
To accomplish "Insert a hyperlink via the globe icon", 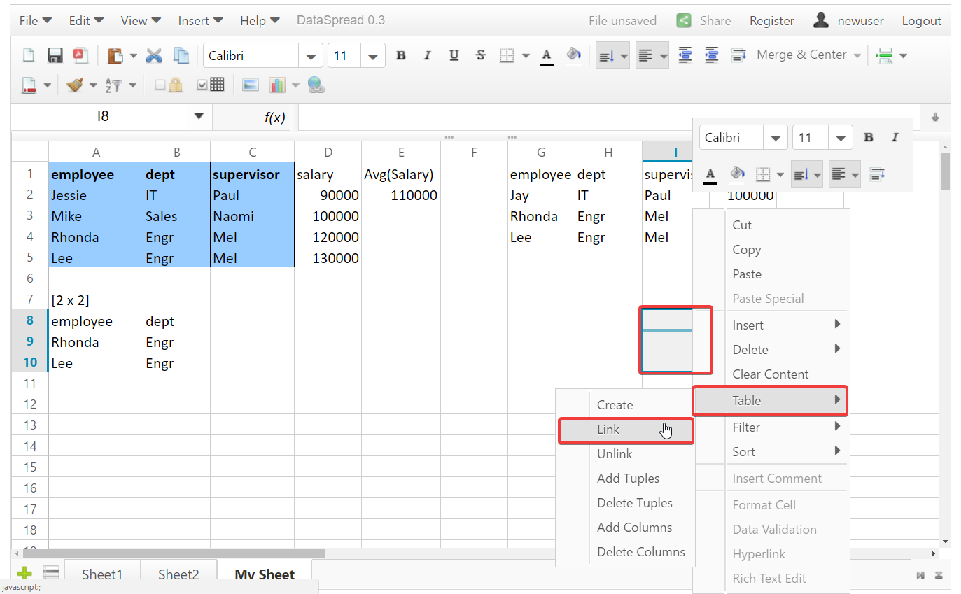I will tap(316, 84).
